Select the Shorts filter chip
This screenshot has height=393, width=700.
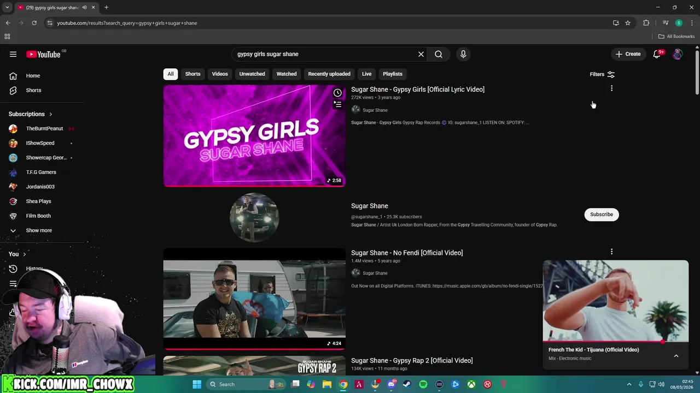(x=192, y=74)
